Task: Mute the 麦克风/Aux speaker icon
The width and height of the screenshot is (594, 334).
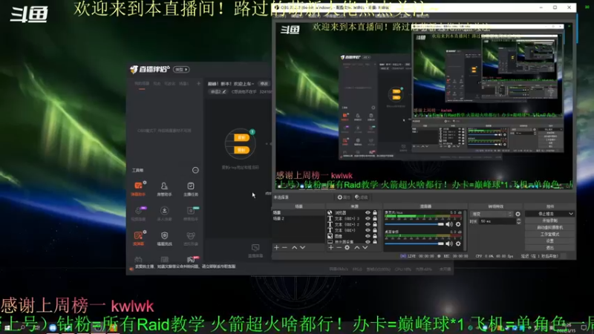Action: (449, 224)
